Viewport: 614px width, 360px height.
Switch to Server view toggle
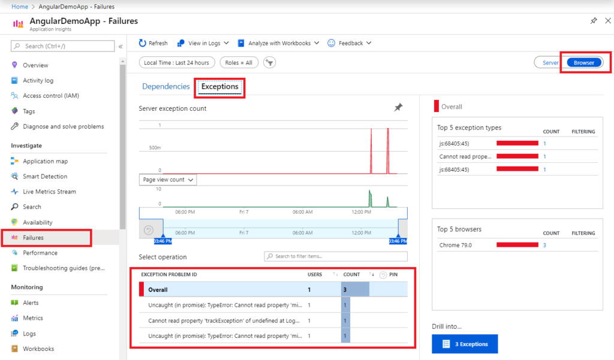550,63
